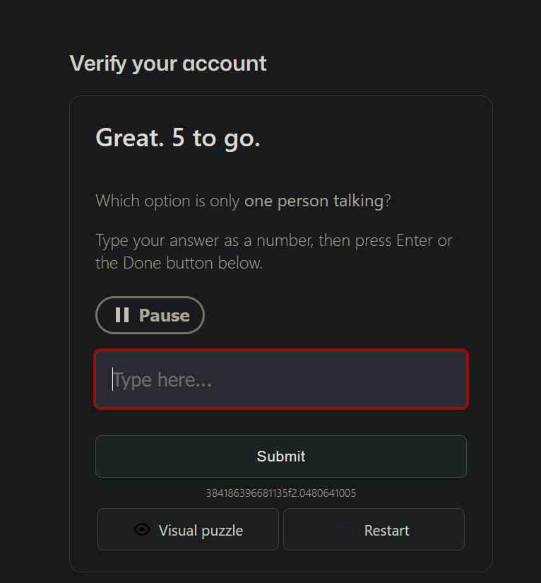Click the word 'Submit'
This screenshot has height=583, width=541.
tap(281, 457)
